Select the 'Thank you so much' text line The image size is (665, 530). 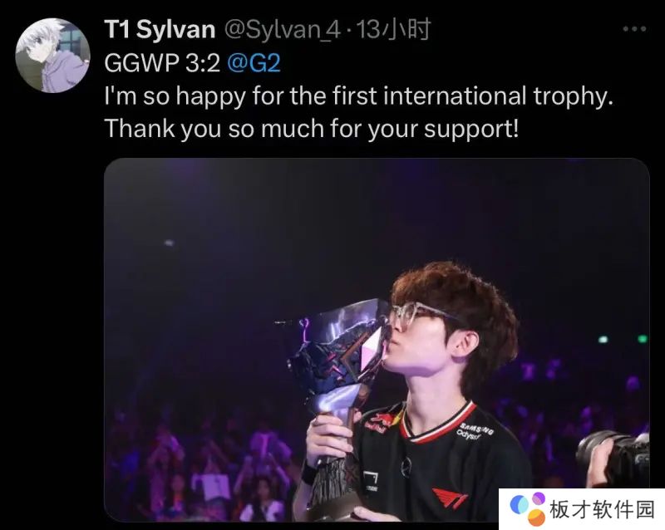(311, 129)
